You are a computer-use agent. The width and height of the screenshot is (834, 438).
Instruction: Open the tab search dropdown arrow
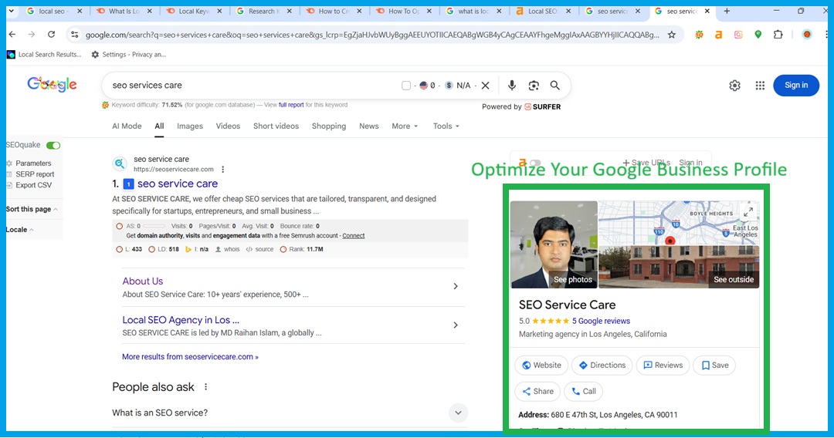click(11, 11)
